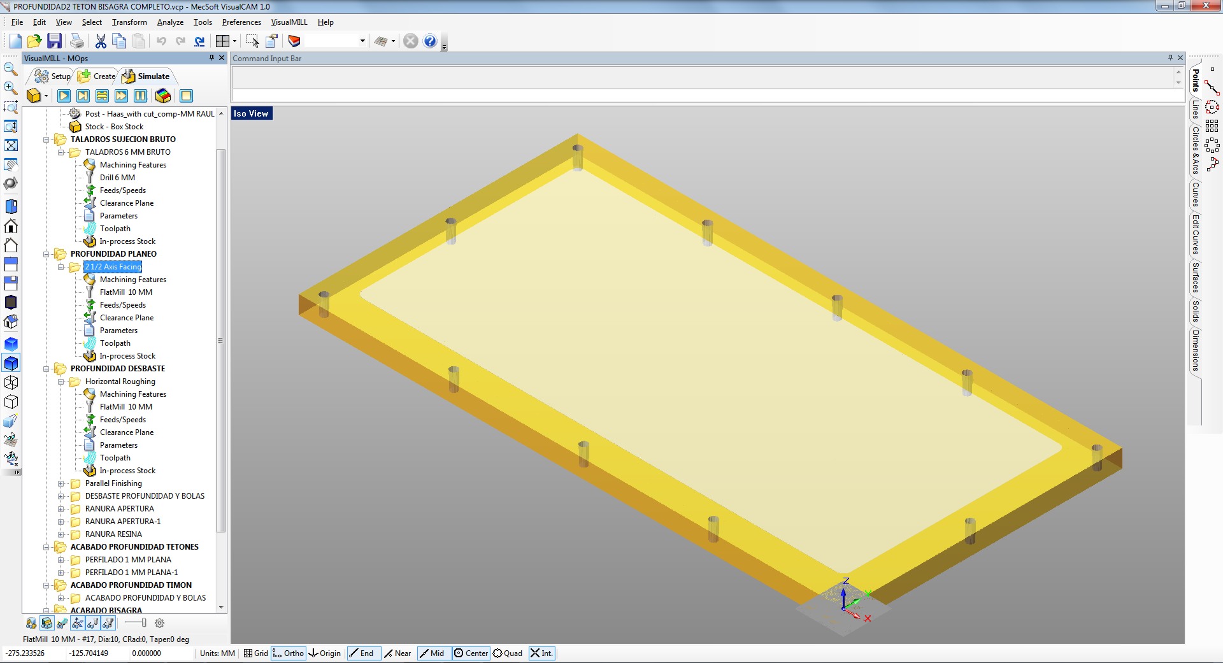1223x663 pixels.
Task: Open the VisualMILL menu
Action: click(289, 22)
